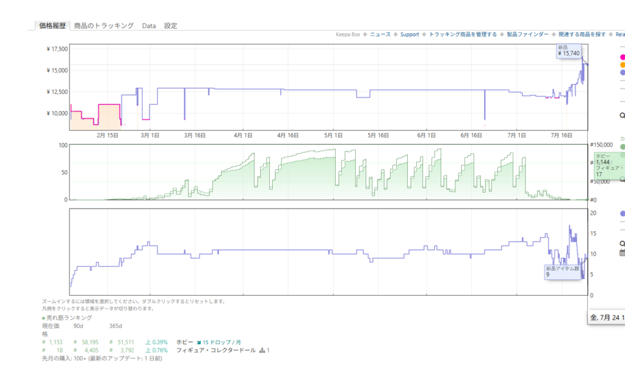
Task: Click subcategory 365d rank # 3,792
Action: point(121,350)
